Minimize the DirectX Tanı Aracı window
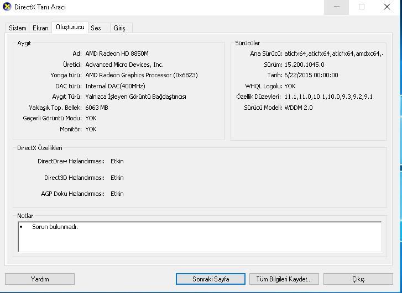402x293 pixels. pos(337,7)
